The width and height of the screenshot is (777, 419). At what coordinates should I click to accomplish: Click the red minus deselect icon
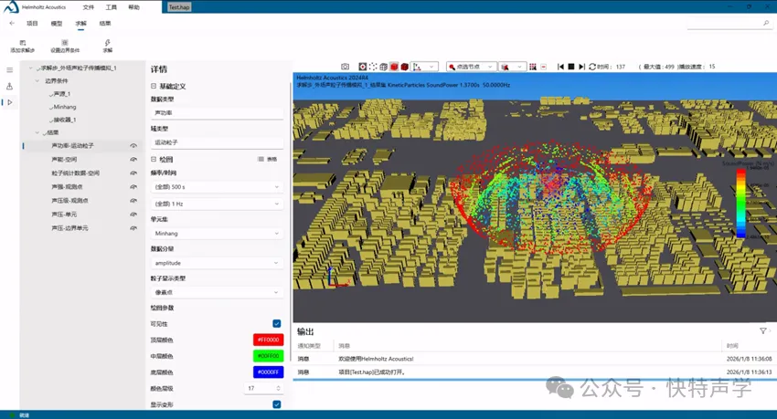coord(544,67)
